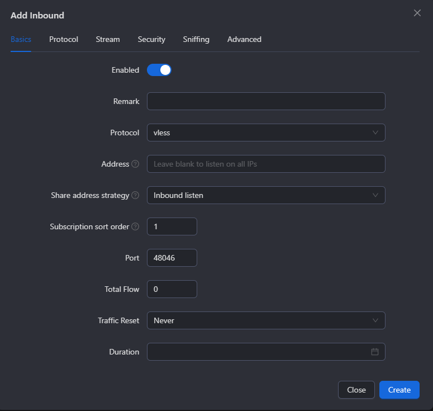
Task: Click the Address field label
Action: click(115, 164)
